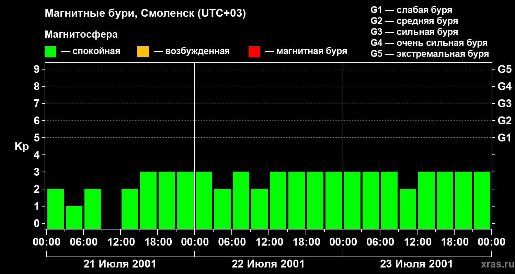The image size is (515, 274).
Task: Click the 06:00–09:00 bar on 22 Июля
Action: coord(241,200)
